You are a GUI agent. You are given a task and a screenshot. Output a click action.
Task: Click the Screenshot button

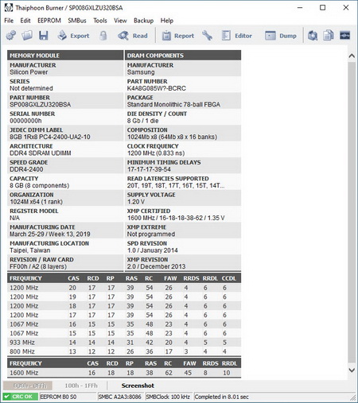coord(138,386)
